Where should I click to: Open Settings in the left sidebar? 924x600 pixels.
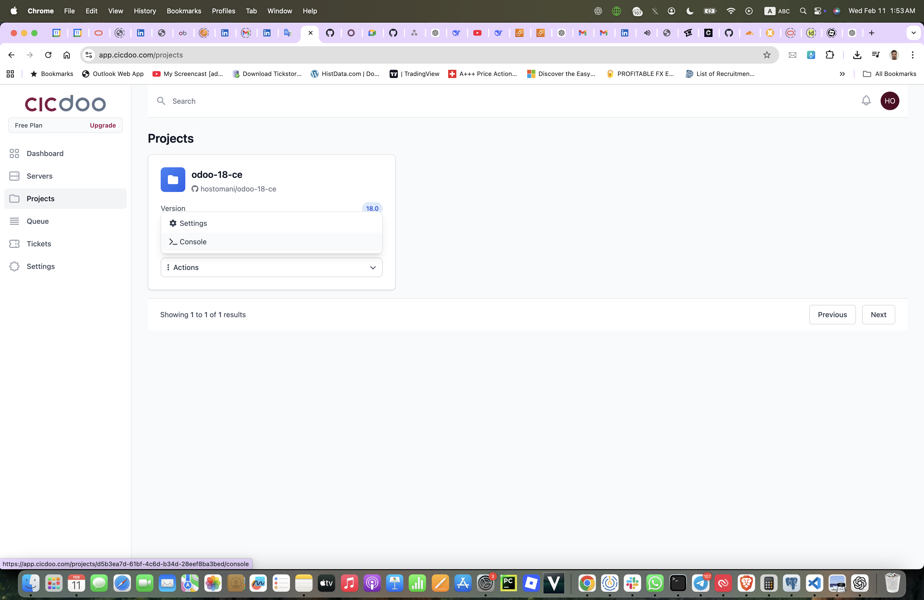pos(40,267)
